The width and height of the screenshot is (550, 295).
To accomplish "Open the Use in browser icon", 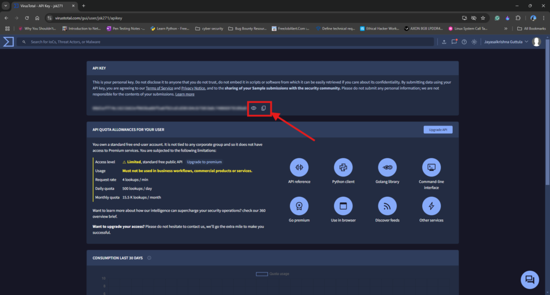I will coord(343,206).
